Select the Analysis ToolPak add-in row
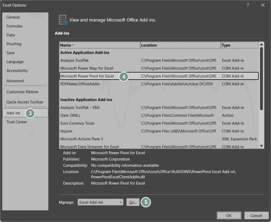Screen dimensions: 271x222 click(159, 61)
